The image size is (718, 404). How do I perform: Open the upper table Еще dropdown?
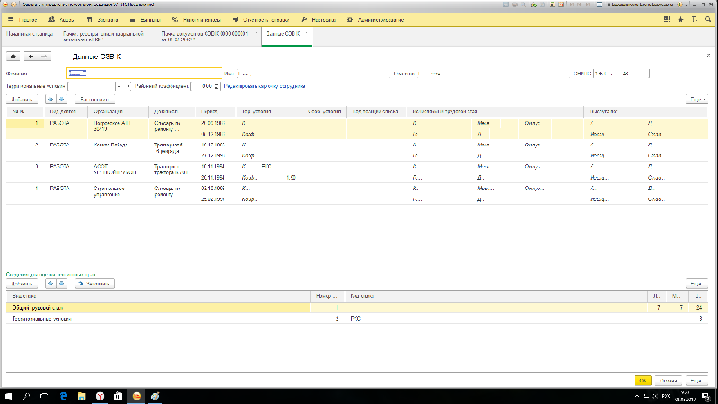[x=696, y=99]
